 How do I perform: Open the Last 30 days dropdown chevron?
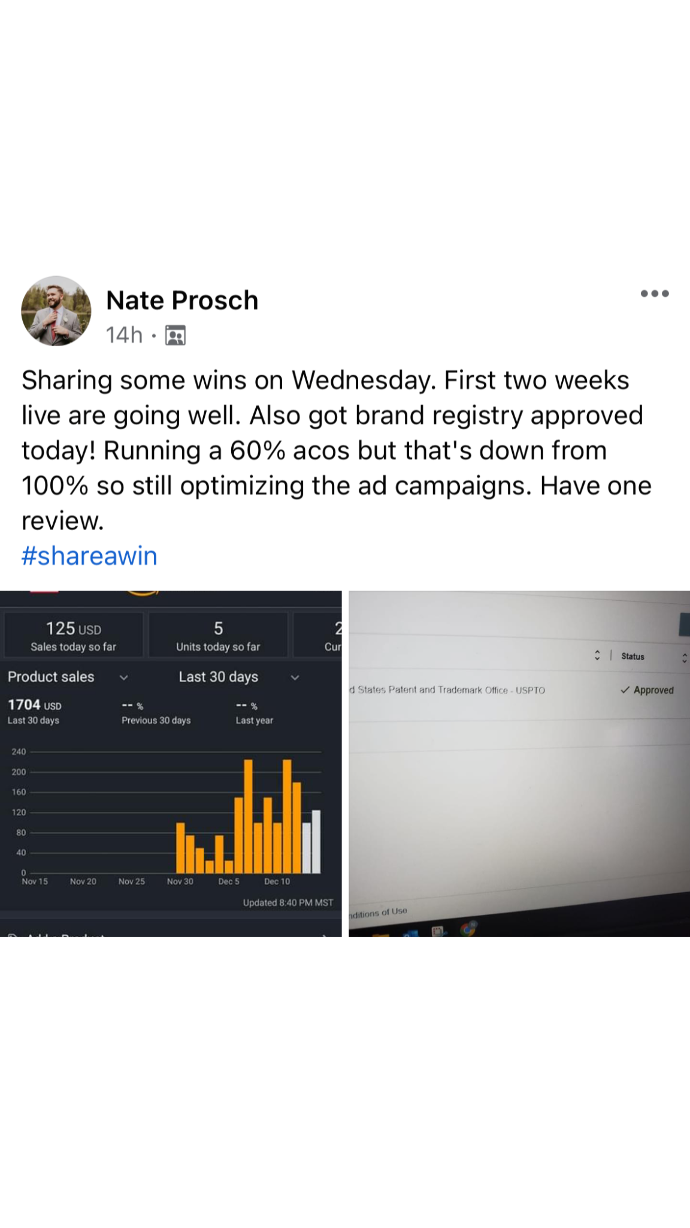(295, 678)
